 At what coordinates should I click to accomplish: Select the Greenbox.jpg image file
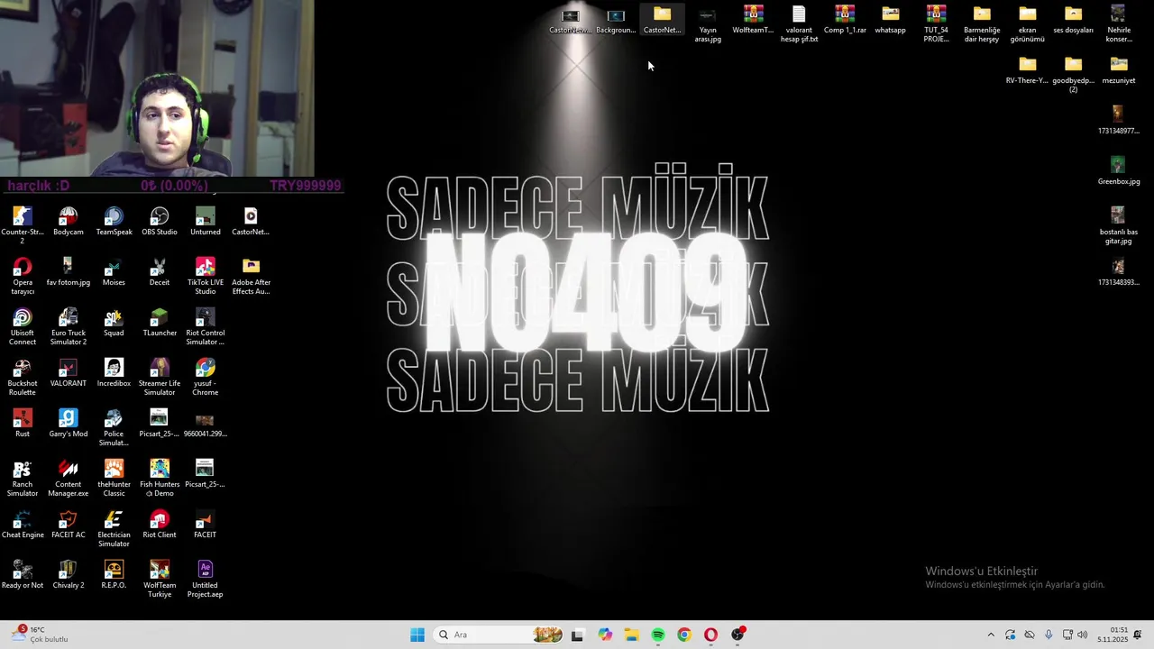(1119, 171)
